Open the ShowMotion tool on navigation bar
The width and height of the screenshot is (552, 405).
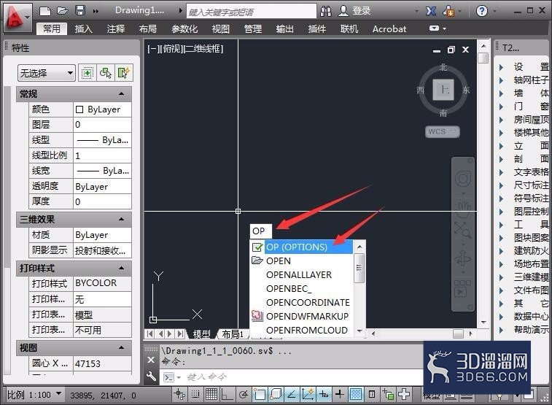tap(462, 288)
